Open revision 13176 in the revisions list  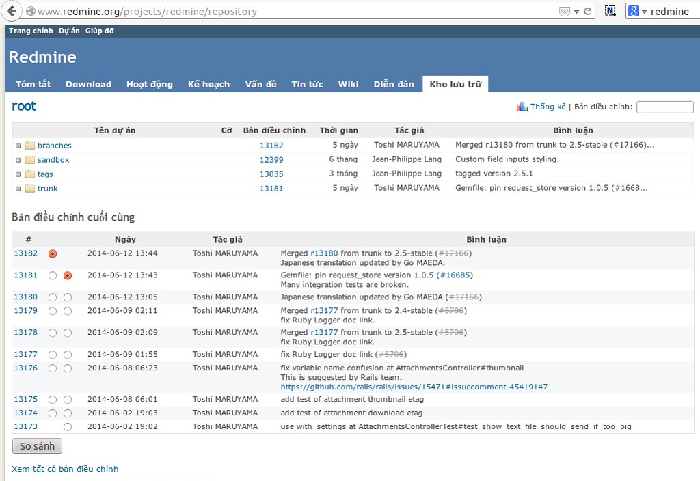pyautogui.click(x=25, y=368)
